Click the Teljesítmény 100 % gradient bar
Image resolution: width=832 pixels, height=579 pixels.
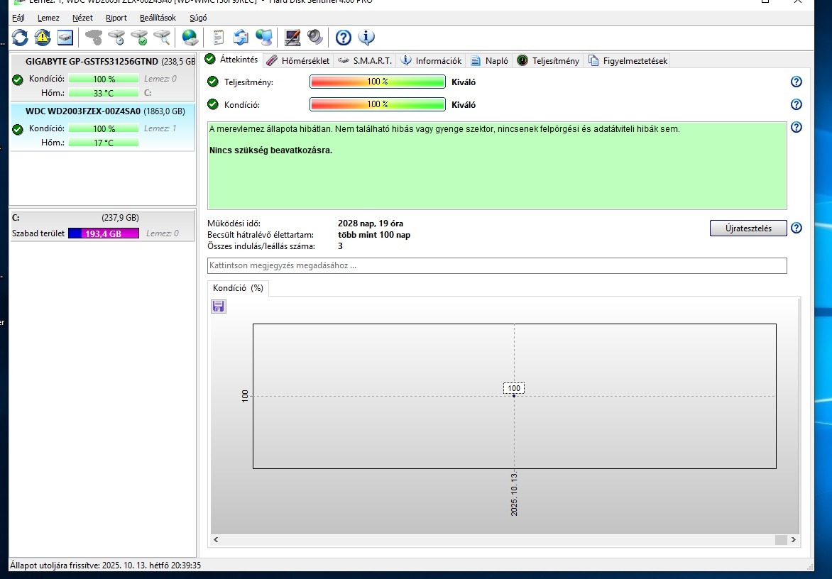coord(377,82)
